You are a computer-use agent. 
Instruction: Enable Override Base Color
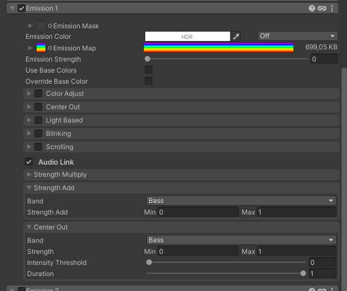148,81
